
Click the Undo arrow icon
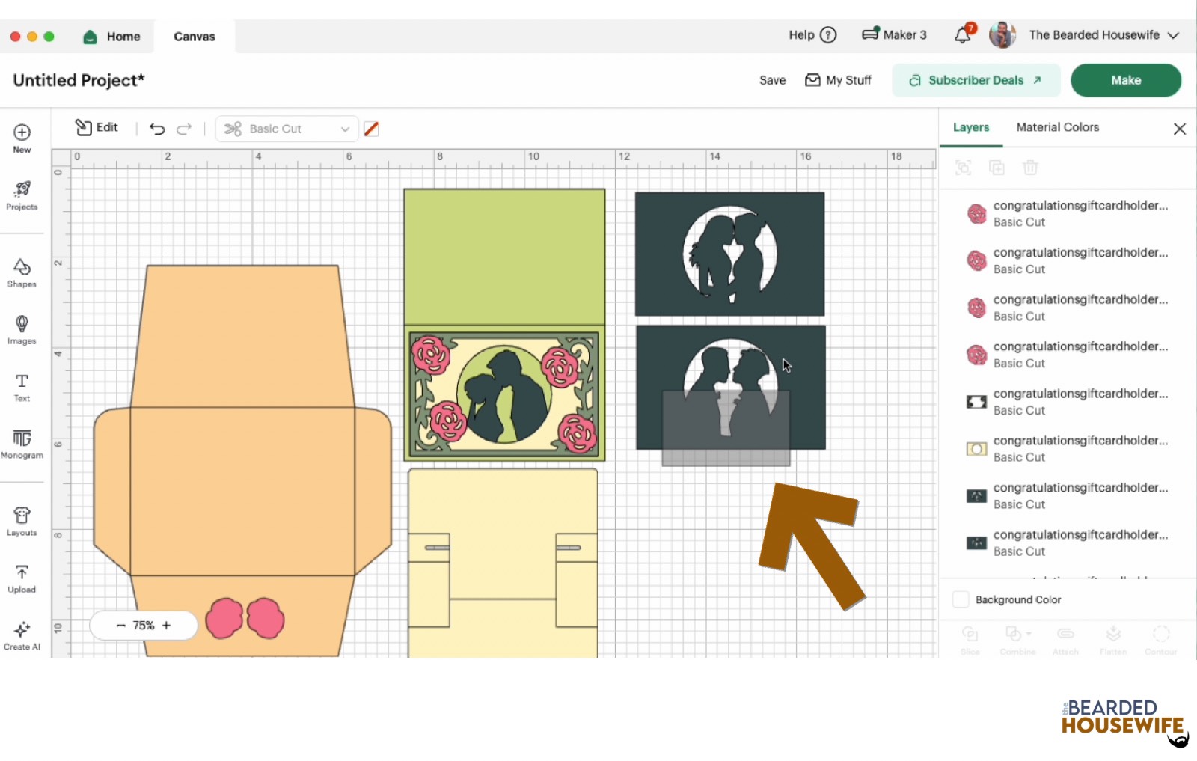[x=157, y=129]
